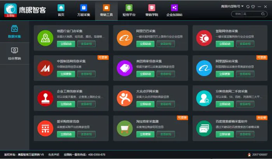
Task: Click the QQ penguin icon in status bar
Action: tap(249, 154)
